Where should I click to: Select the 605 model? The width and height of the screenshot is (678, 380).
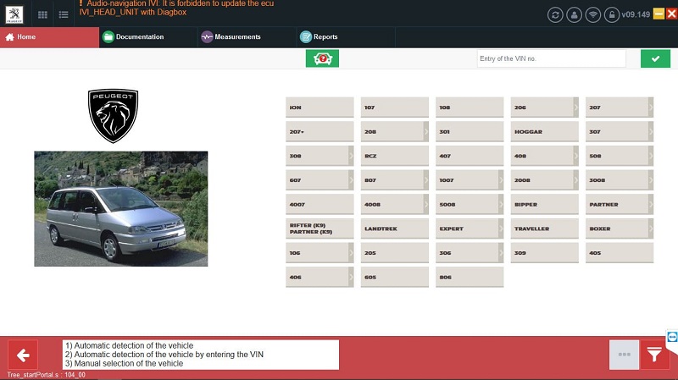pos(394,277)
